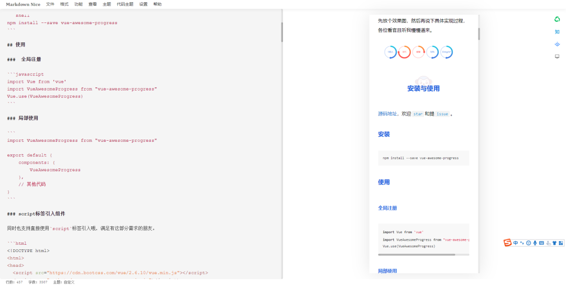Click the 局部使用 heading in preview
The height and width of the screenshot is (285, 566).
point(387,271)
